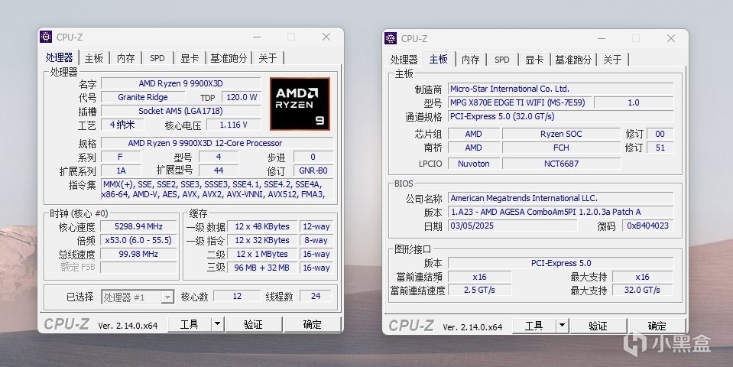Click the Ryzen SOC chipset field

(x=562, y=134)
